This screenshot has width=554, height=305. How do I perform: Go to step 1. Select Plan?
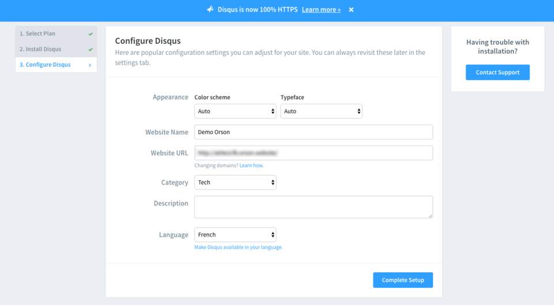[56, 33]
